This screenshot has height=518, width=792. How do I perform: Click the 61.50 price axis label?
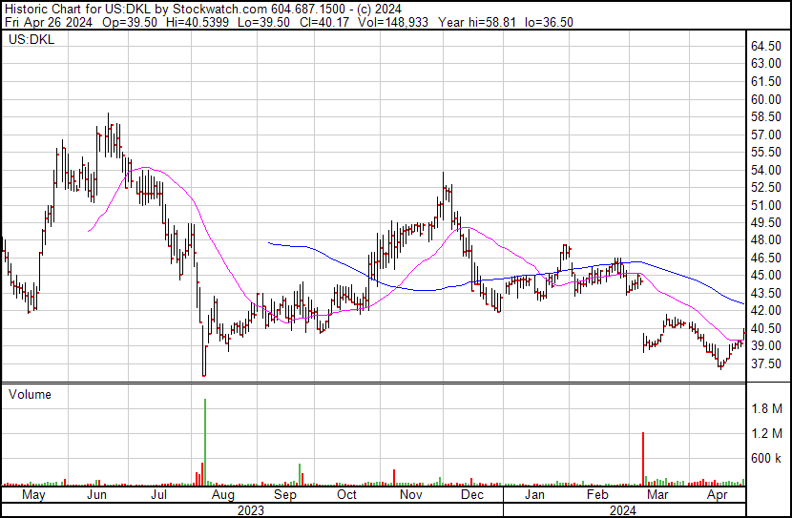[x=766, y=81]
